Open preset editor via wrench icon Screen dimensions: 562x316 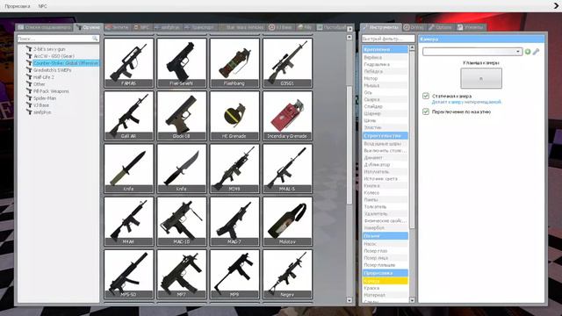pos(536,52)
